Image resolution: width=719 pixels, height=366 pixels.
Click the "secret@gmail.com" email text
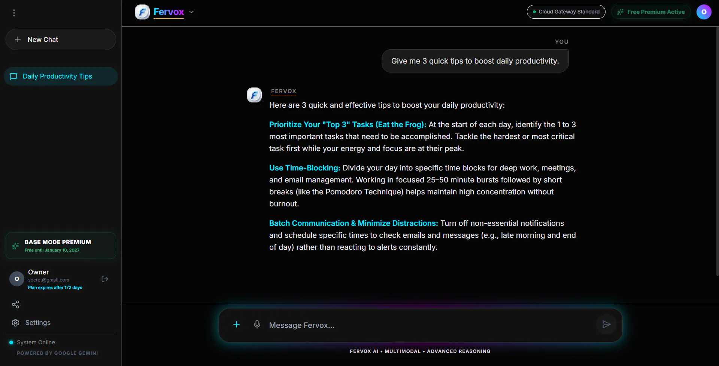click(49, 280)
